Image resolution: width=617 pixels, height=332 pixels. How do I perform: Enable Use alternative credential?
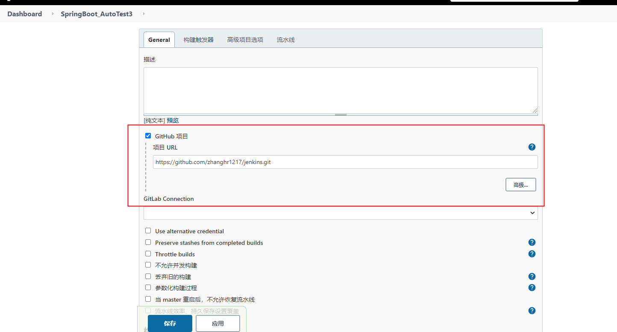click(x=148, y=230)
